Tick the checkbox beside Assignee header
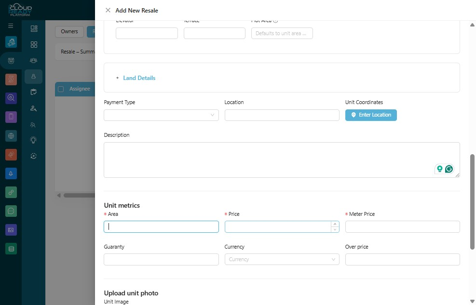Screen dimensions: 476x305 coord(61,89)
